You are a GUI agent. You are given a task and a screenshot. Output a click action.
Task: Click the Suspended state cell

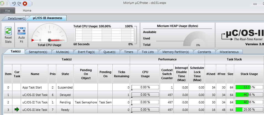click(65, 87)
